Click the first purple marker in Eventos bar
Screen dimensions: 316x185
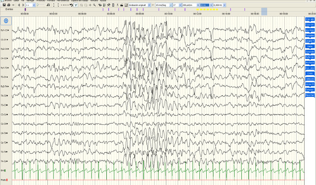tap(25, 9)
